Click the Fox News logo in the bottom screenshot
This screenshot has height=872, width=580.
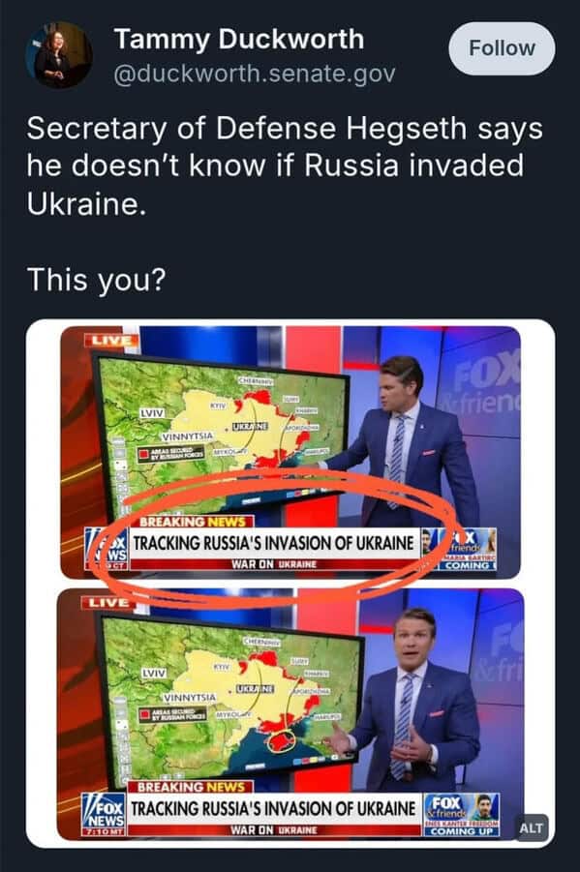click(x=104, y=814)
